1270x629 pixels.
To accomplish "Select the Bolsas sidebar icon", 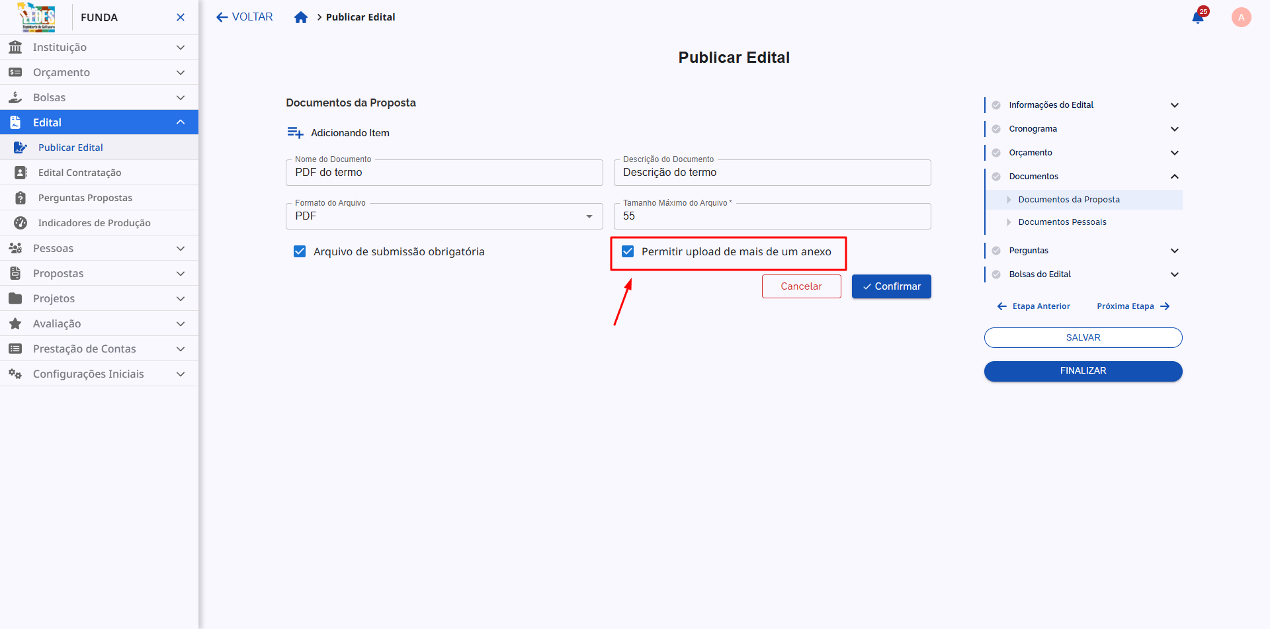I will click(15, 97).
